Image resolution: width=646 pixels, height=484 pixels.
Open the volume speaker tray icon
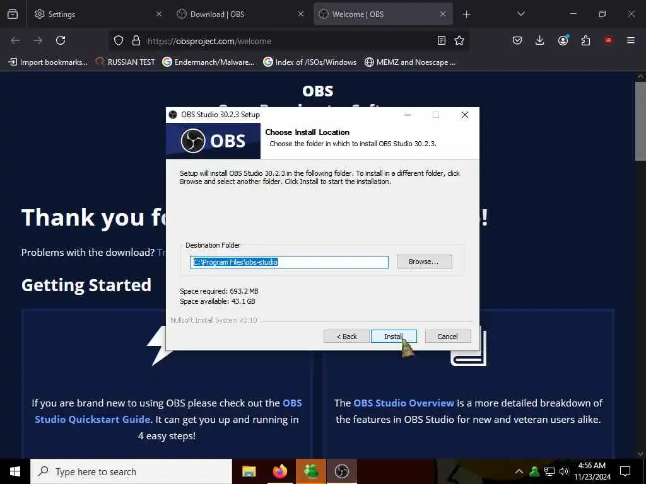[x=564, y=471]
